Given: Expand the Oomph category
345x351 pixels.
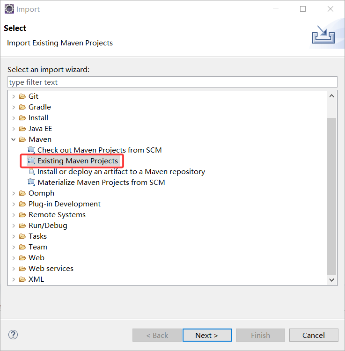Looking at the screenshot, I should tap(14, 193).
